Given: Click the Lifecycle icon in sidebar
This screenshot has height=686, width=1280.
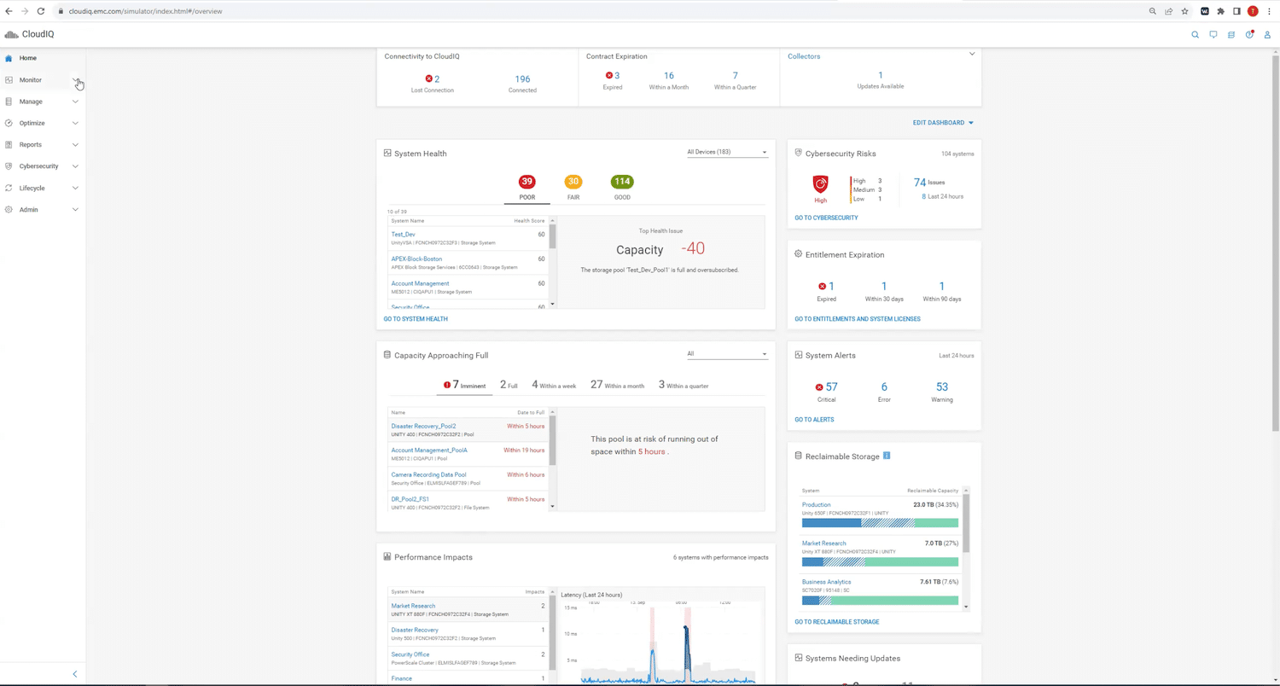Looking at the screenshot, I should point(9,188).
